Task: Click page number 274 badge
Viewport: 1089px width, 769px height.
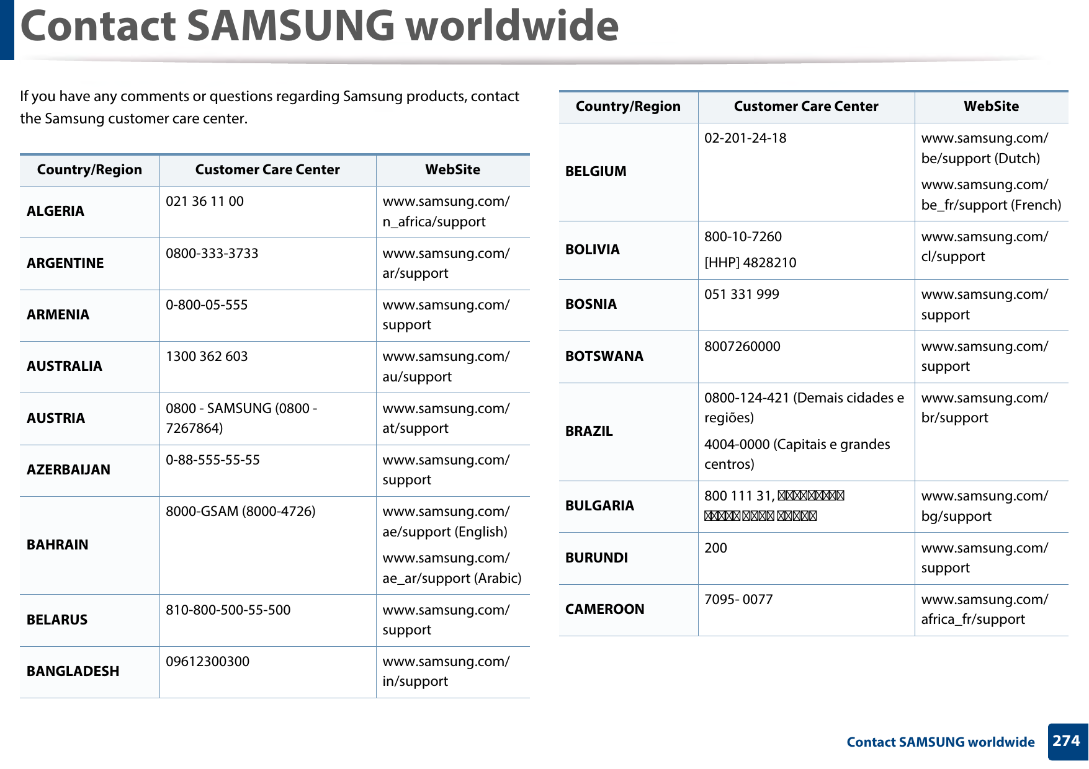Action: 1067,741
